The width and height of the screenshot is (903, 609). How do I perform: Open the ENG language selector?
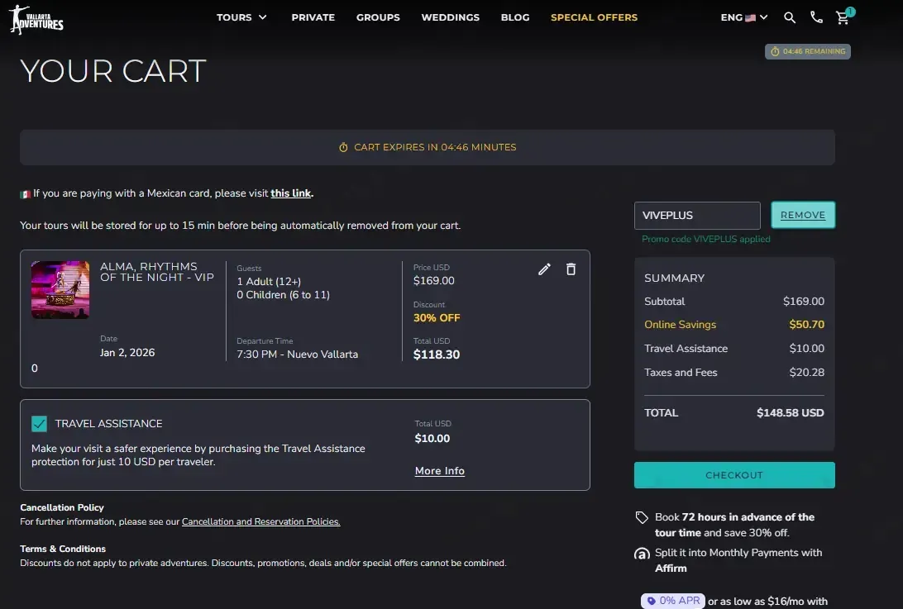743,17
